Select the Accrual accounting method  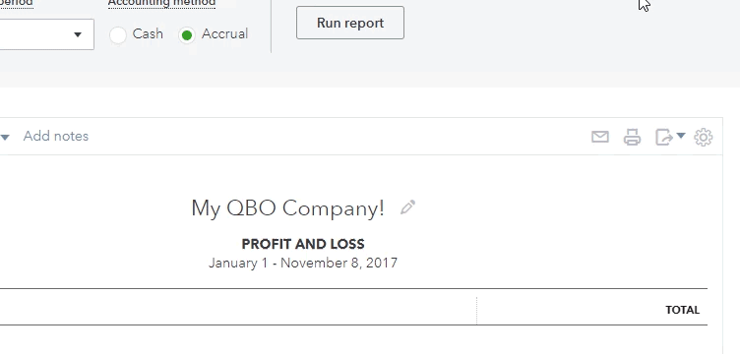(187, 34)
